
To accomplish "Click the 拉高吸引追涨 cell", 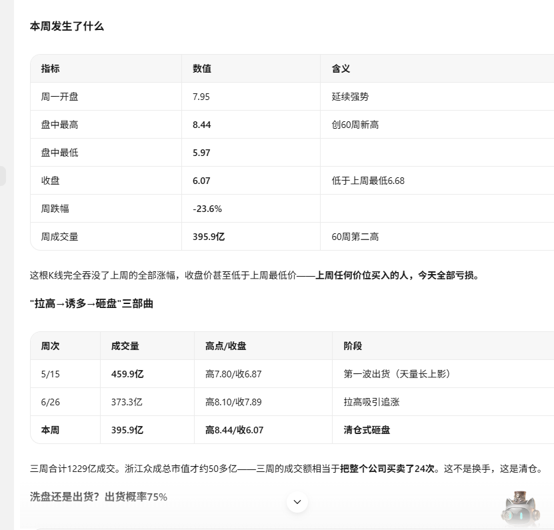I will 371,402.
